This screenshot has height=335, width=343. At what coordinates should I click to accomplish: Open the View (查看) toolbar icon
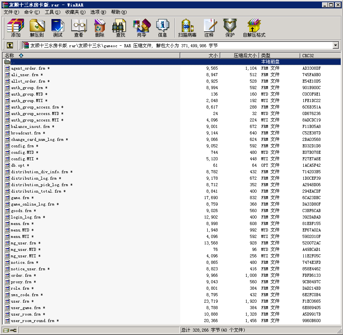coord(79,28)
